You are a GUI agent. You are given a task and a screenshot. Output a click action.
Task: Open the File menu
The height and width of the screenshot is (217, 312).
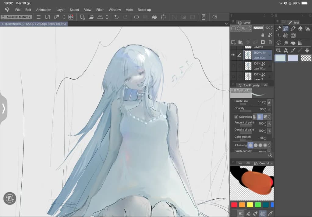pyautogui.click(x=18, y=10)
